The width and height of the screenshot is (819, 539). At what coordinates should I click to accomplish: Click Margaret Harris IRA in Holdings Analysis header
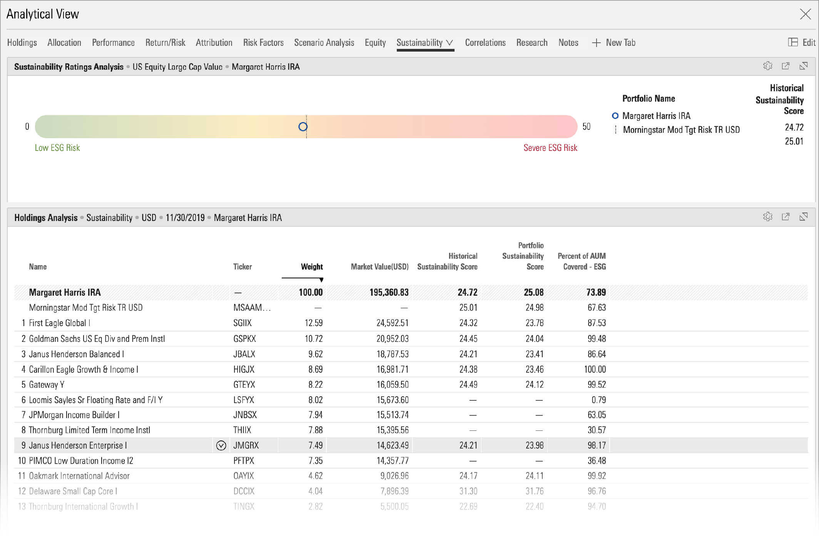(248, 218)
